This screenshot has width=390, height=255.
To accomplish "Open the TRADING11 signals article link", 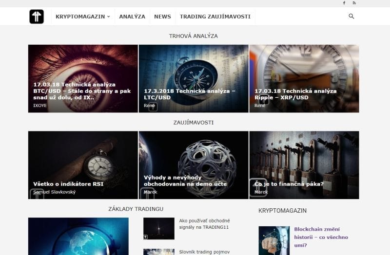I will pyautogui.click(x=204, y=224).
